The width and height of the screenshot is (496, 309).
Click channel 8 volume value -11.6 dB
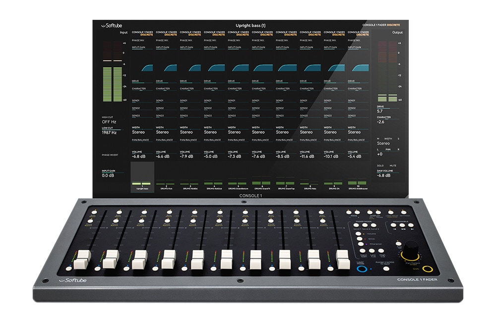307,156
